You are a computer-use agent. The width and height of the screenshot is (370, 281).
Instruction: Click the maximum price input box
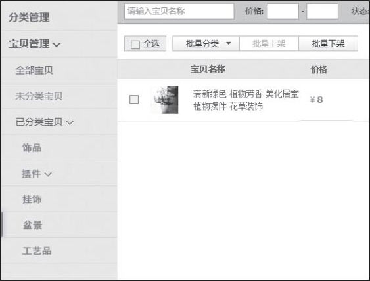pyautogui.click(x=322, y=11)
